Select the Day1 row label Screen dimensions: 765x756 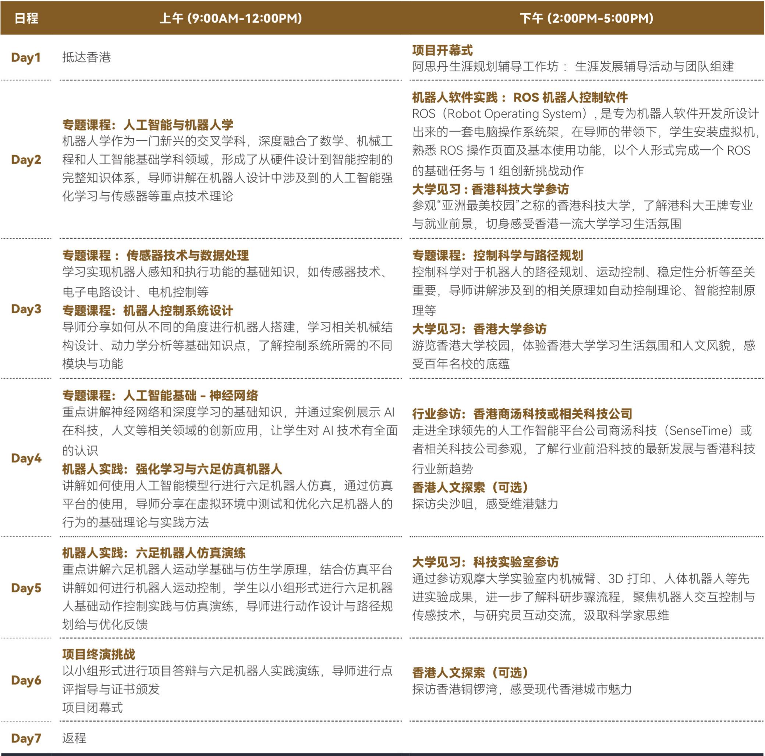tap(26, 57)
